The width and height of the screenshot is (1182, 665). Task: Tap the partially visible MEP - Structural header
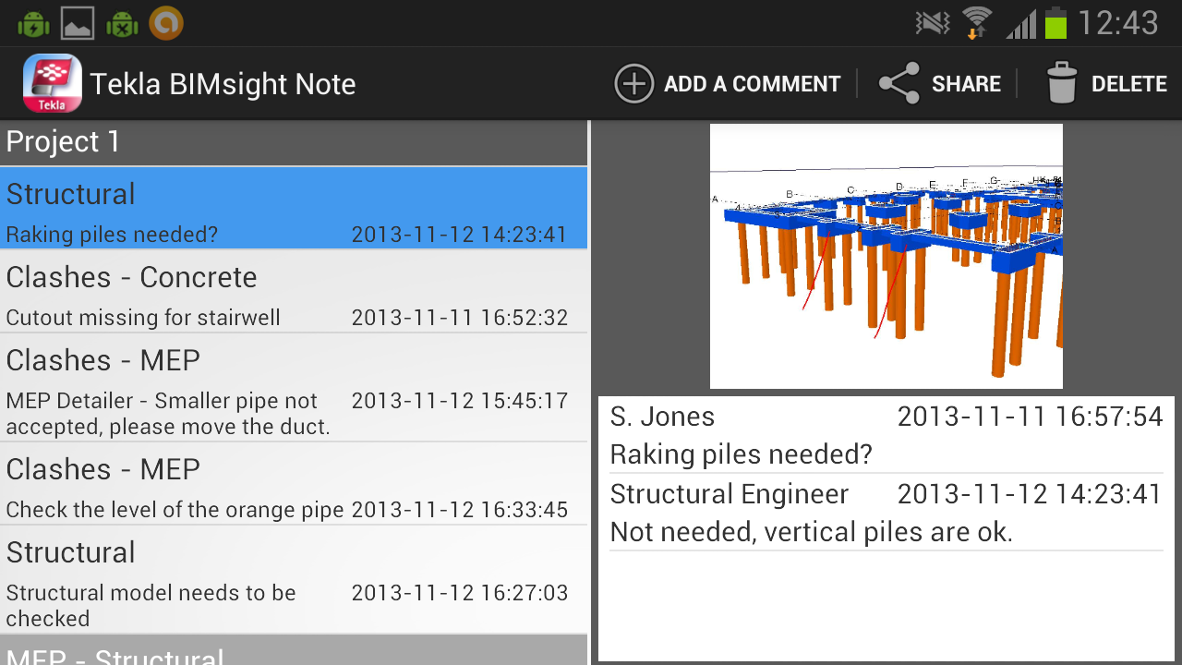294,651
